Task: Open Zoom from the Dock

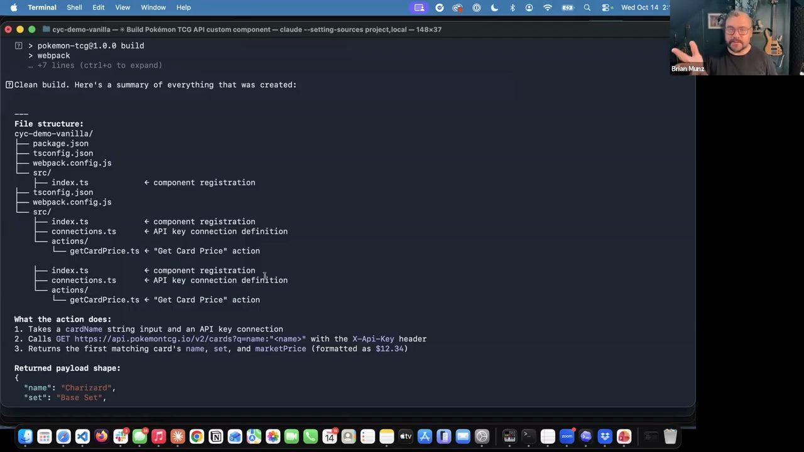Action: [567, 436]
